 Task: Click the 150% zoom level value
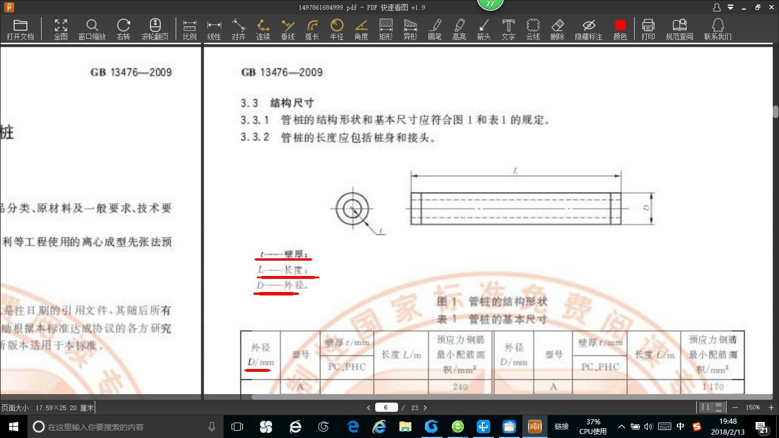tap(753, 407)
